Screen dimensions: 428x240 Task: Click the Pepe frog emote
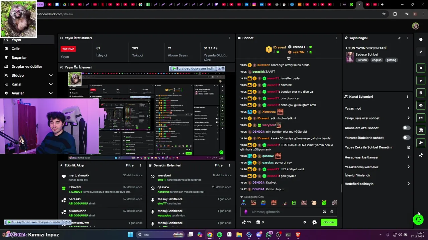[x=263, y=203]
